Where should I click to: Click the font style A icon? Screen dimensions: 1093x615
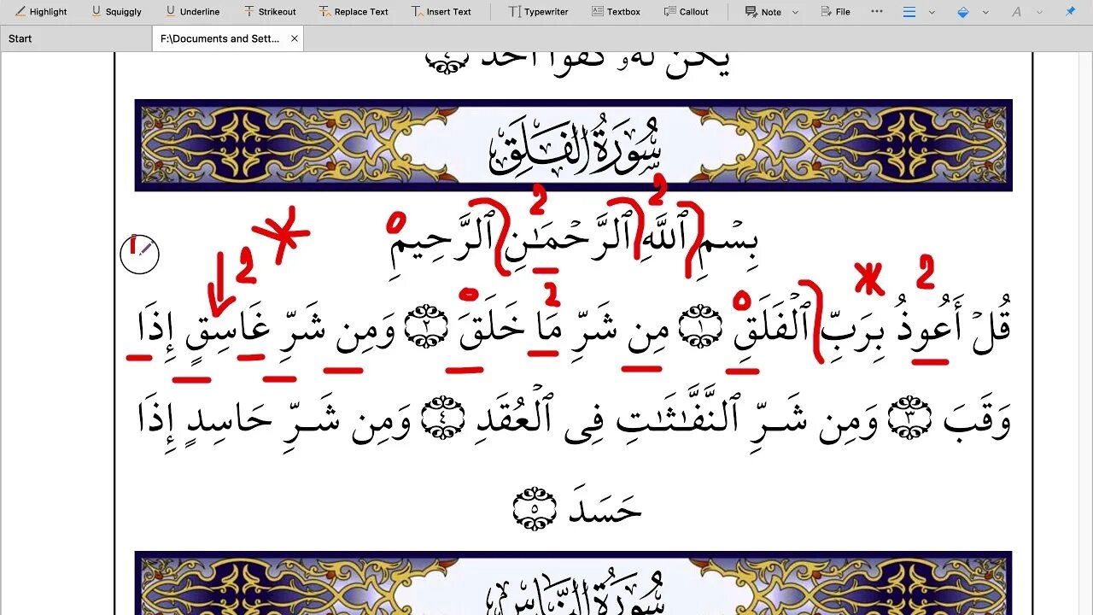(1016, 12)
